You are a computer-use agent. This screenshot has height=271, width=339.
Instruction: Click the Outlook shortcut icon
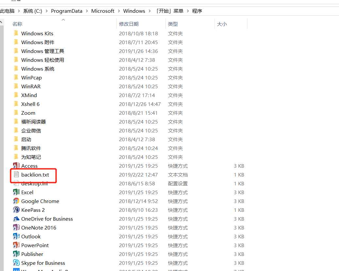coord(16,236)
